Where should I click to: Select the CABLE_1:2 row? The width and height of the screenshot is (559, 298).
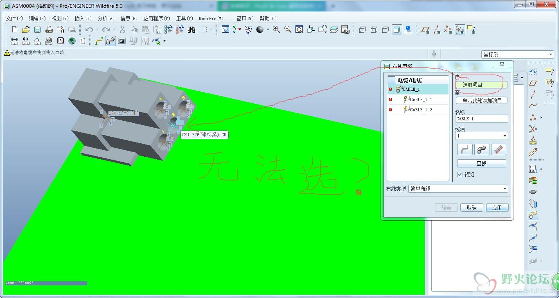418,110
